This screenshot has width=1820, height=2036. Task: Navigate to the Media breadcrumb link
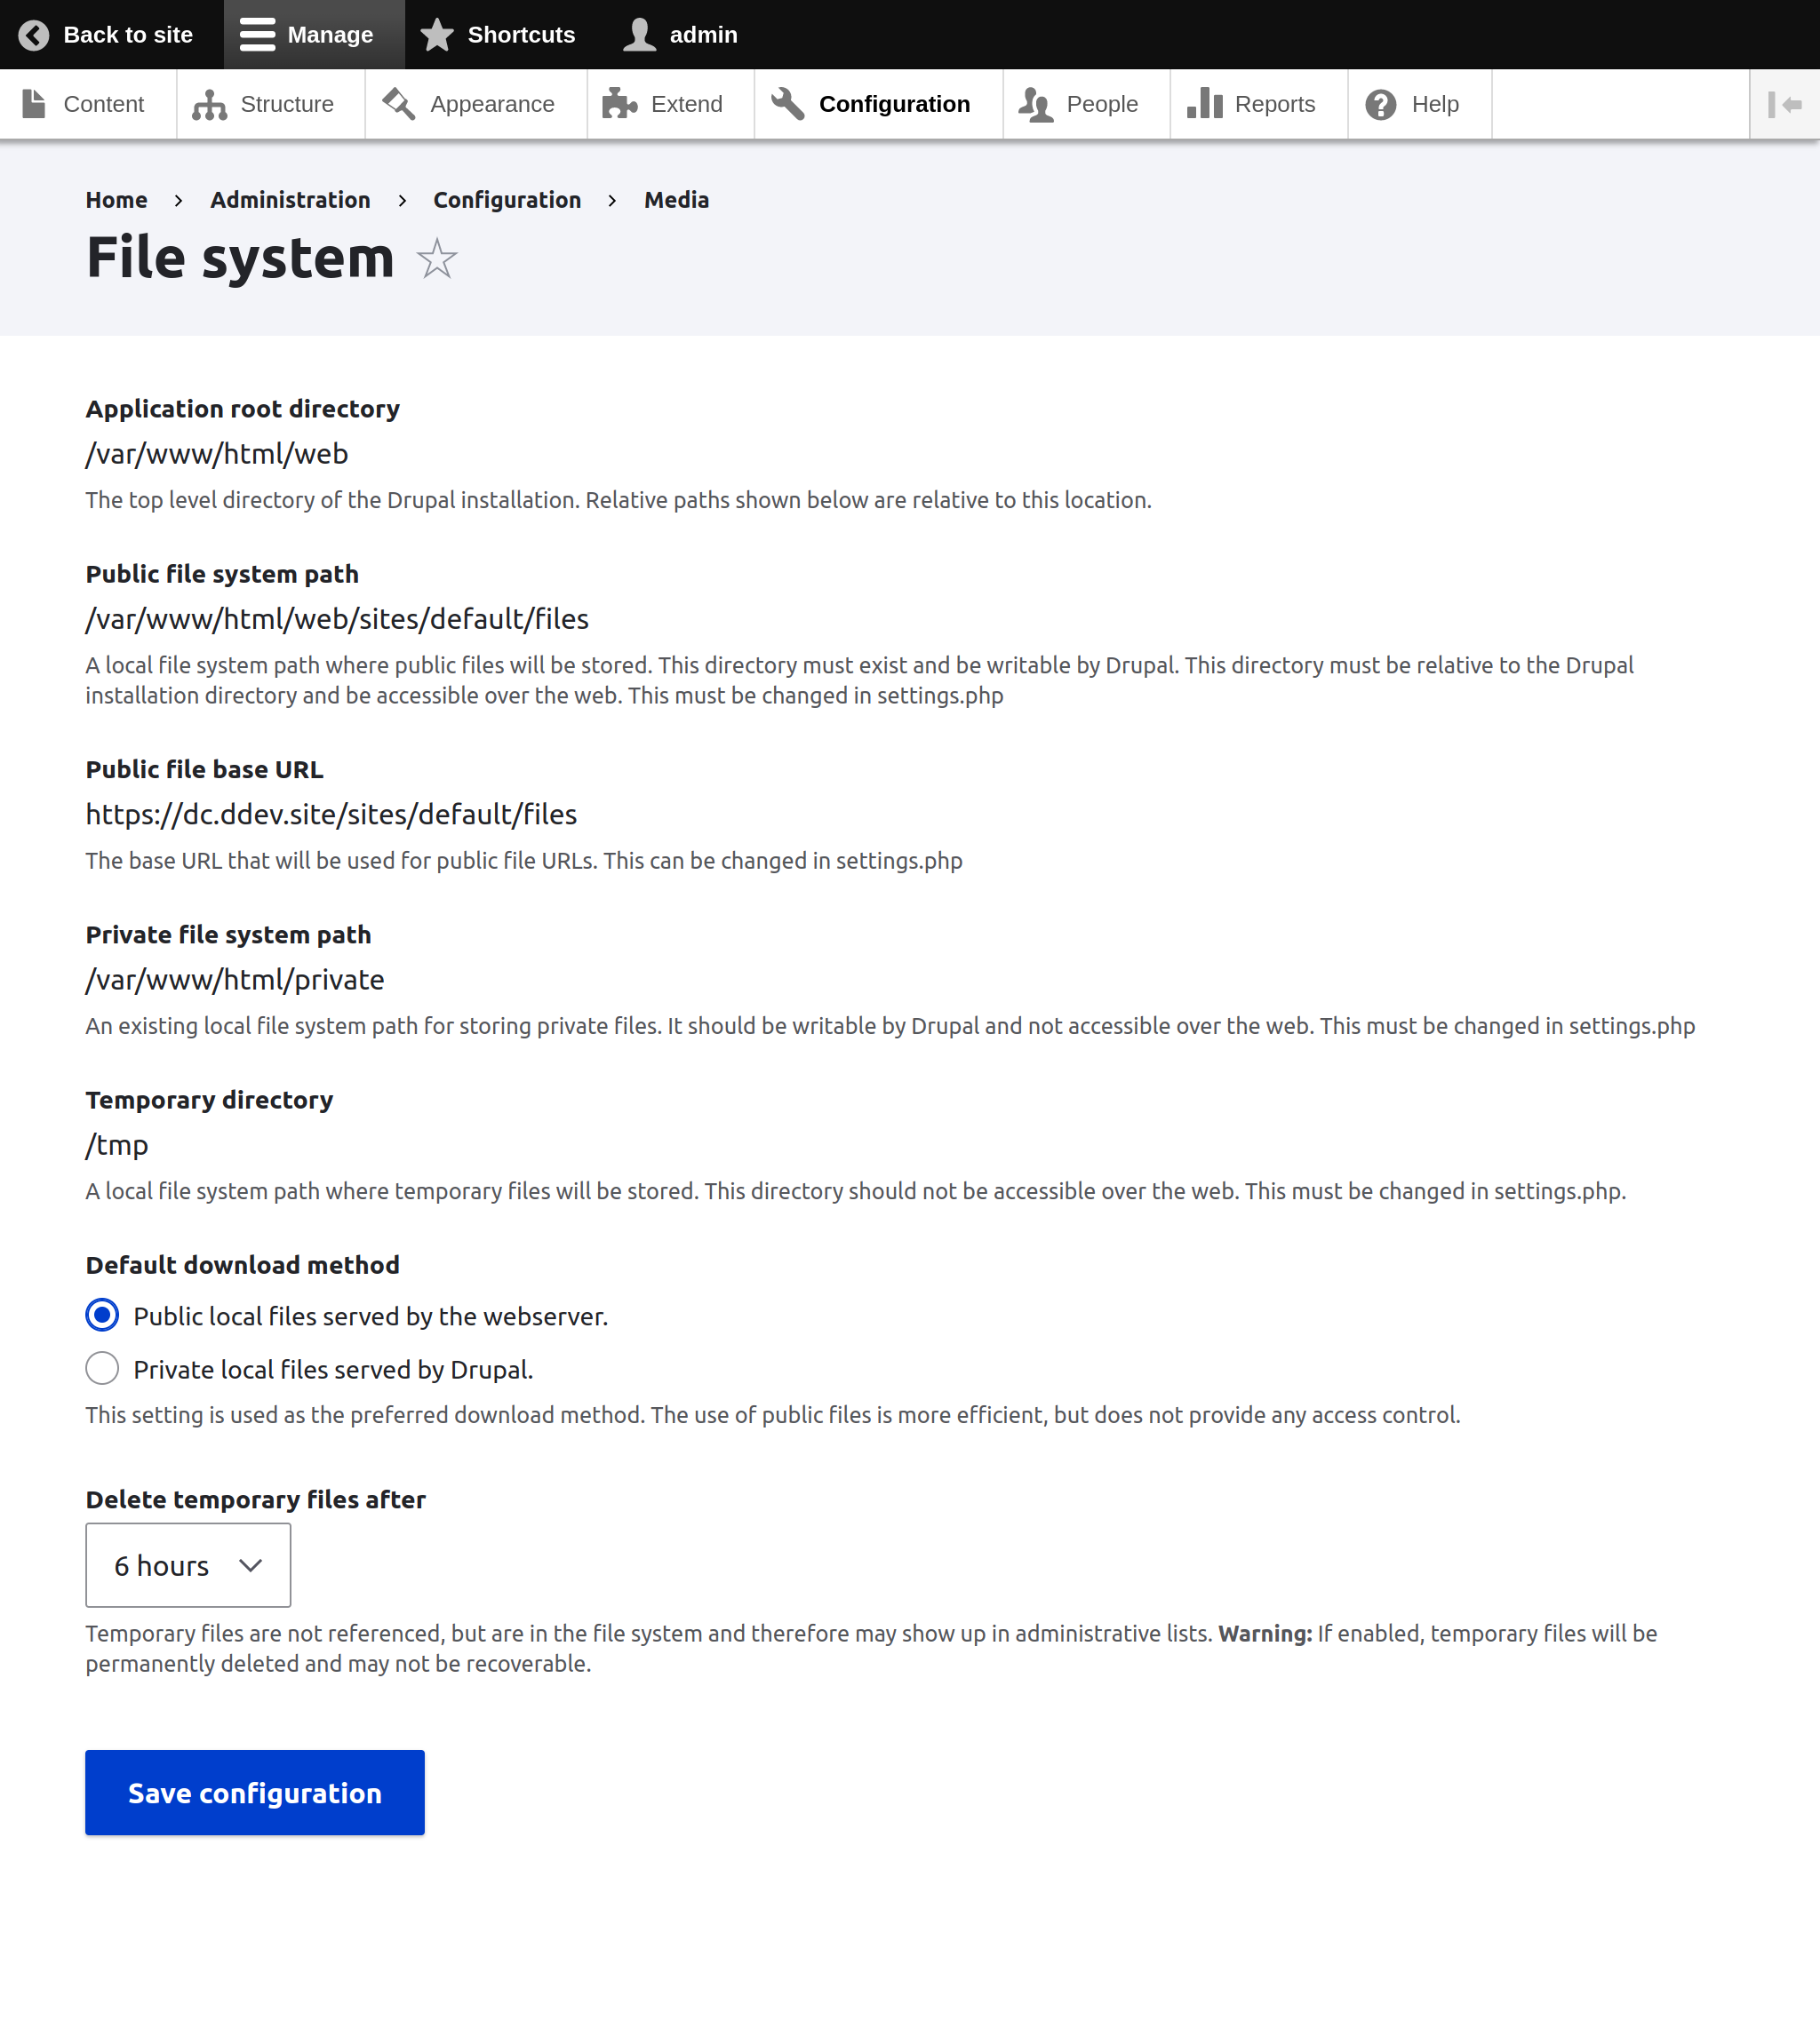click(676, 200)
